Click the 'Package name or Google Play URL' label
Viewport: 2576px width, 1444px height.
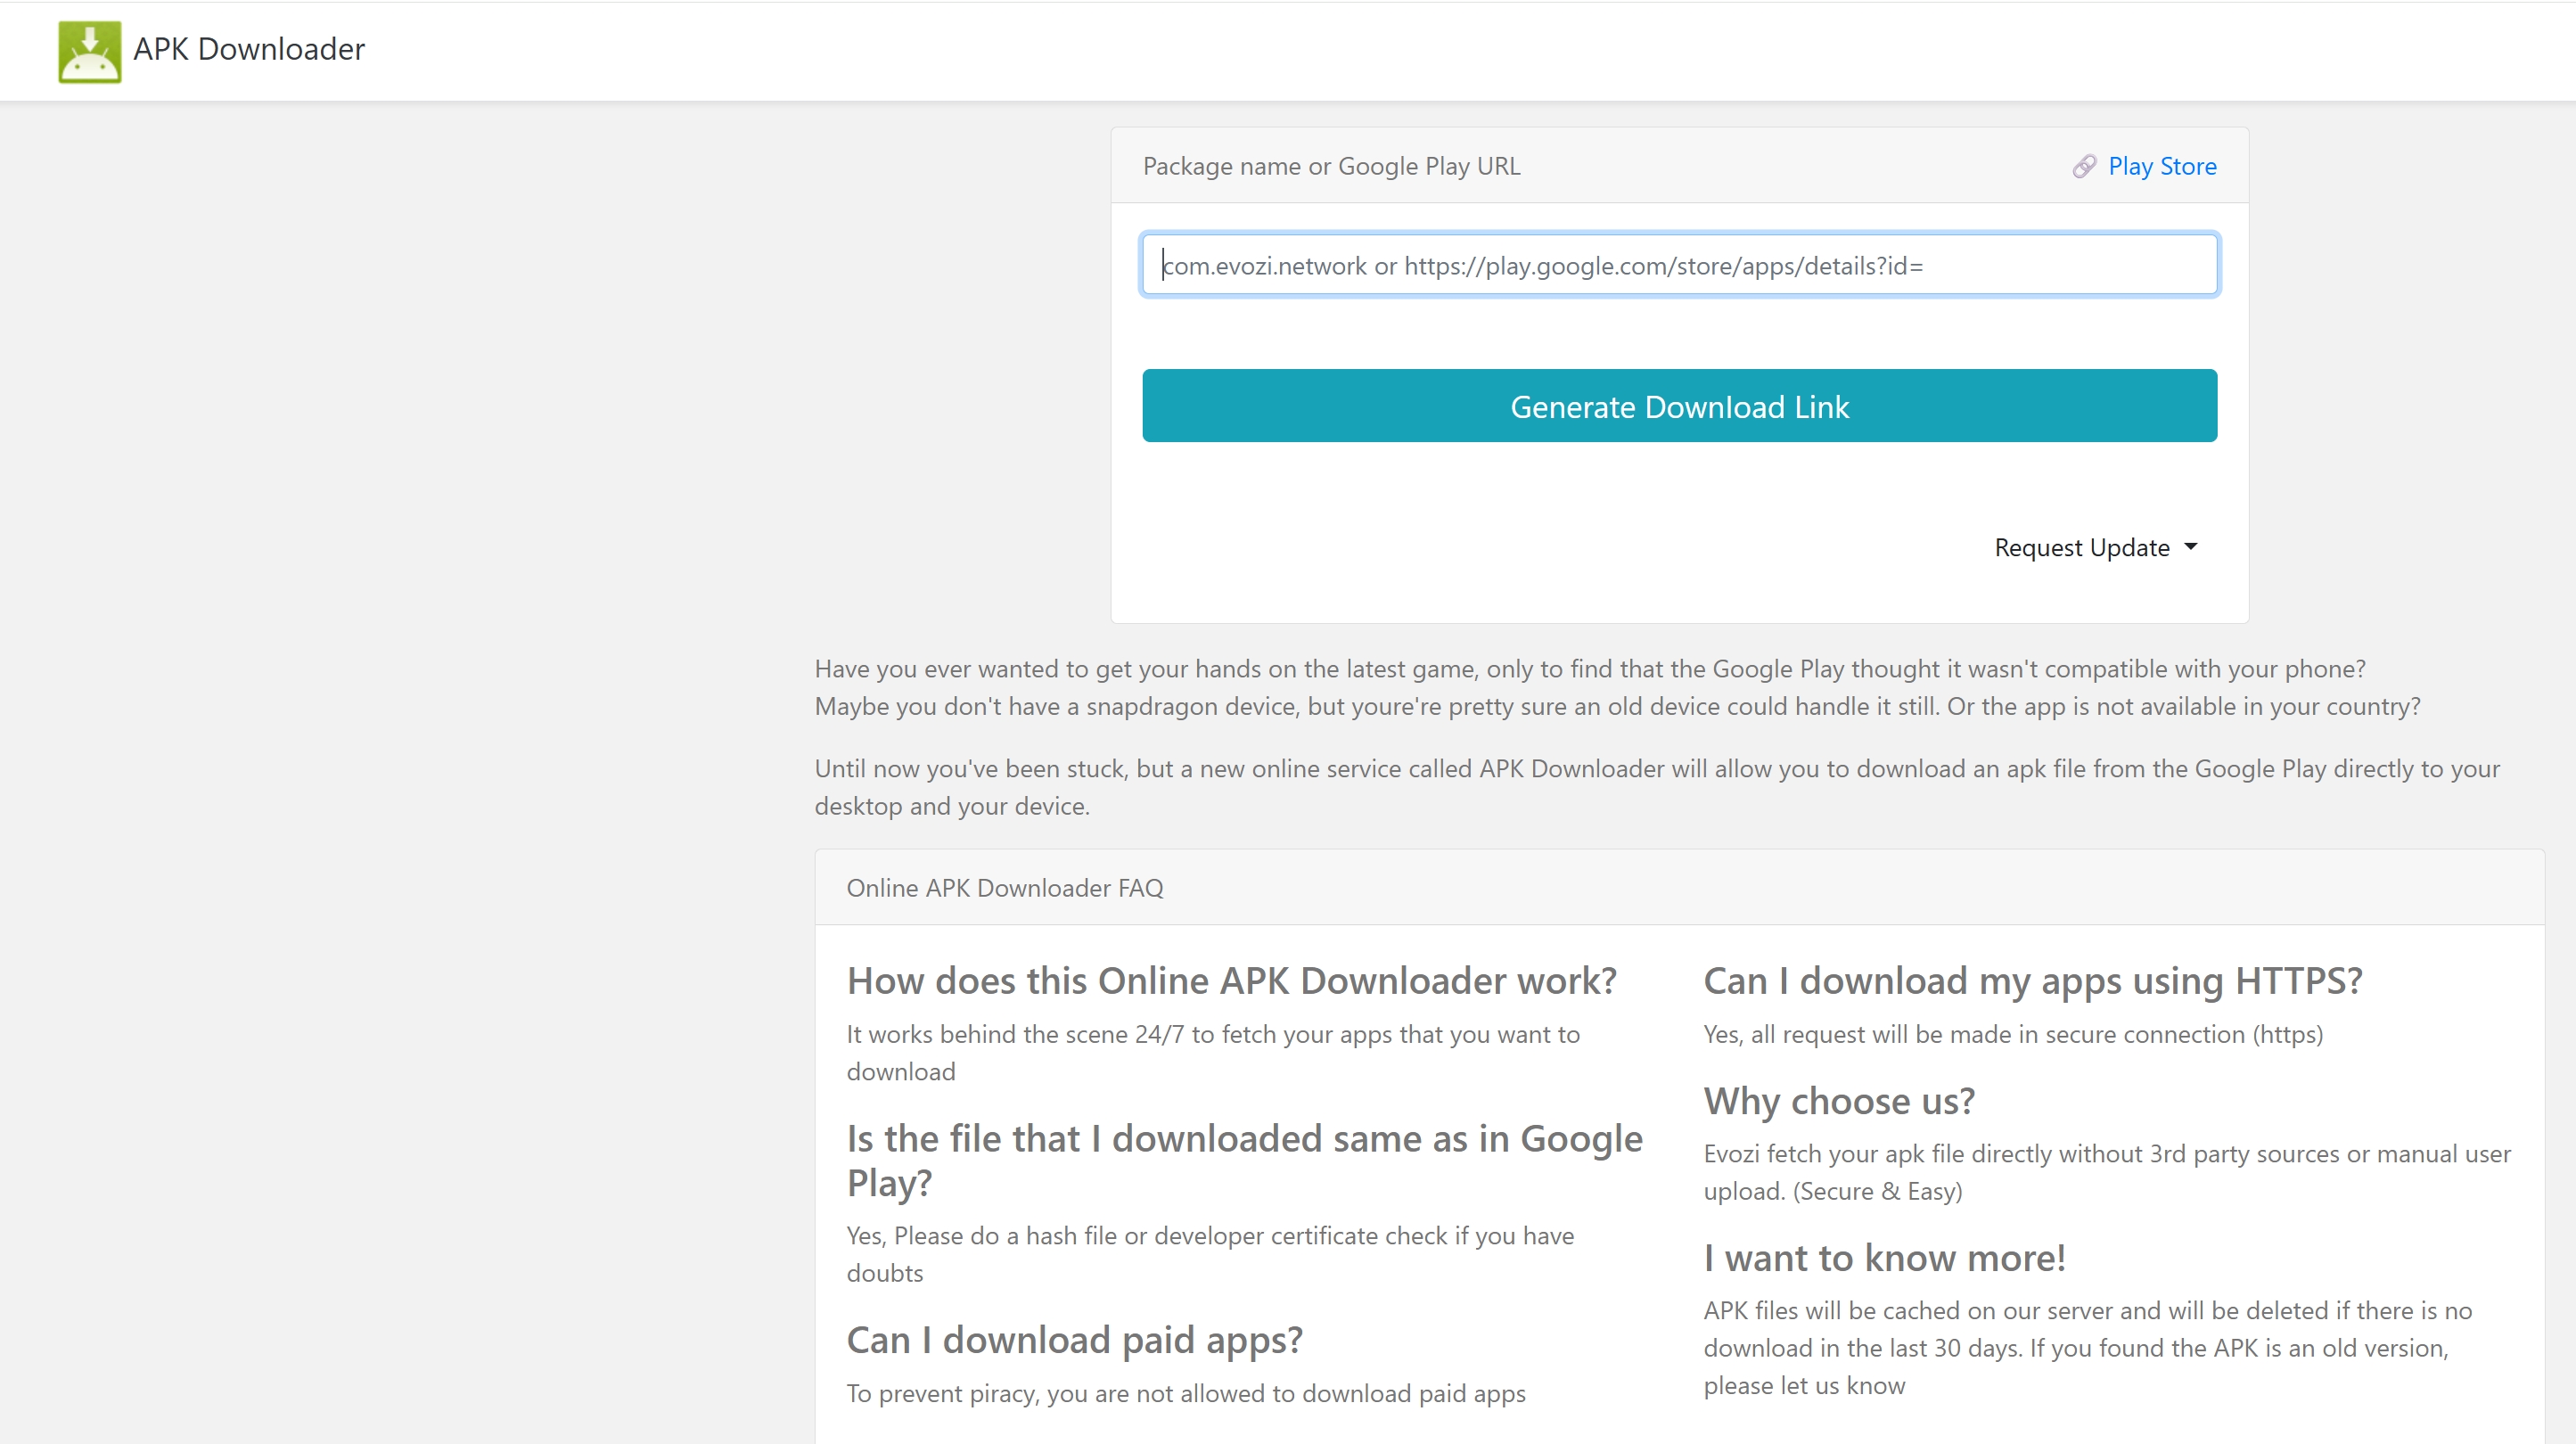1331,166
